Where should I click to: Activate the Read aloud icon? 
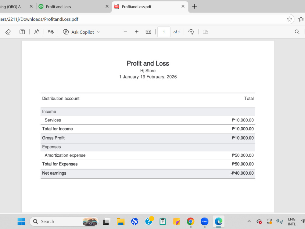tap(37, 32)
